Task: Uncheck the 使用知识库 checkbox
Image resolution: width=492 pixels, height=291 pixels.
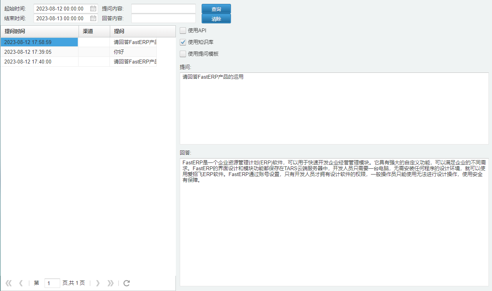Action: [x=183, y=42]
